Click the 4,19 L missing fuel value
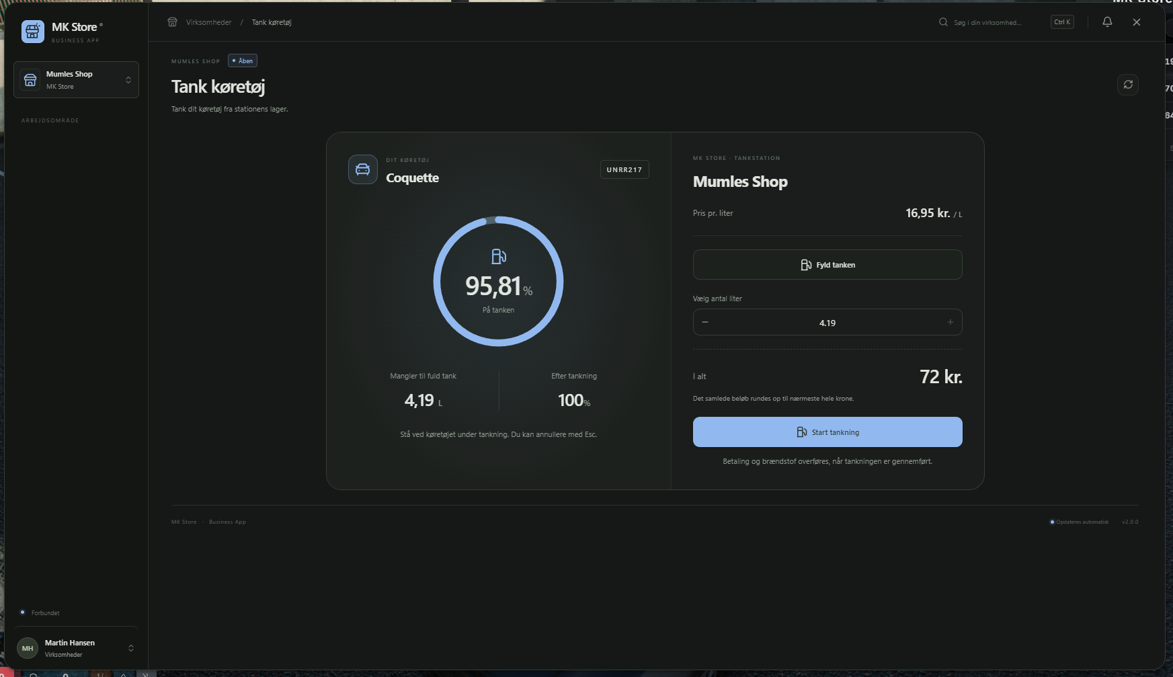This screenshot has width=1173, height=677. (423, 401)
